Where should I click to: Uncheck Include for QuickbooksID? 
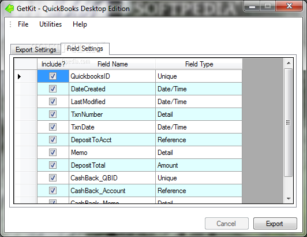tap(53, 76)
